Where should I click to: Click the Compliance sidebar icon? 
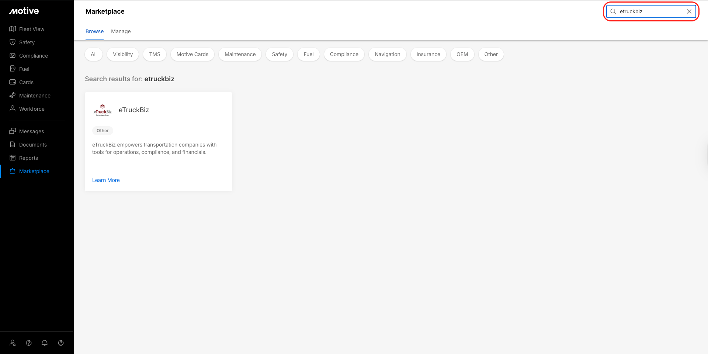13,55
